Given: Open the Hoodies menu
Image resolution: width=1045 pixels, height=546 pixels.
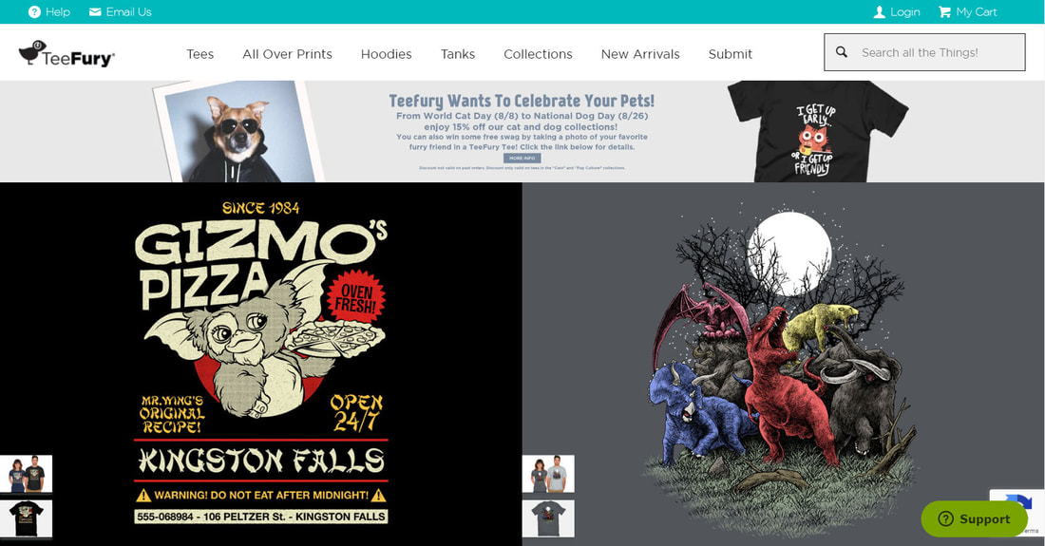Looking at the screenshot, I should pyautogui.click(x=386, y=54).
